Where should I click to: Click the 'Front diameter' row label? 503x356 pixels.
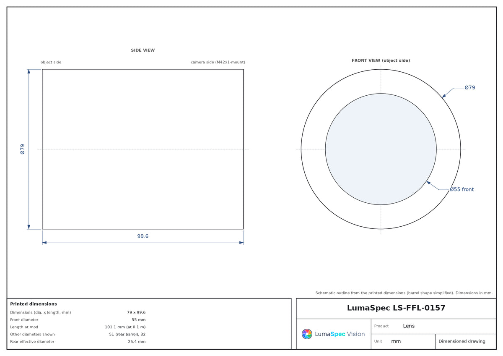tap(24, 320)
